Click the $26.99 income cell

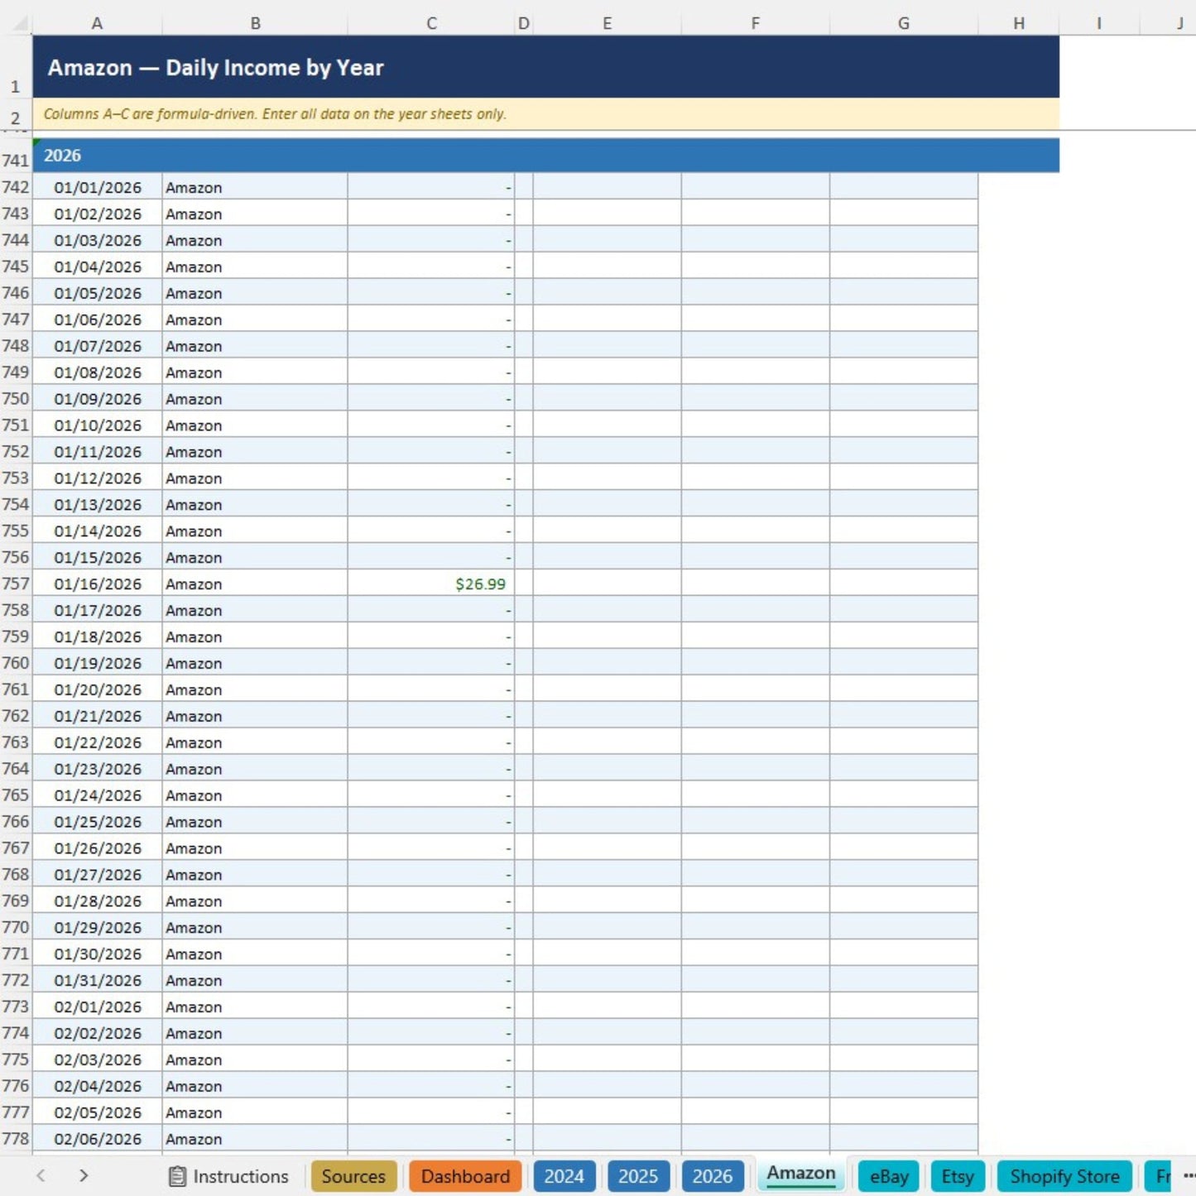[430, 584]
